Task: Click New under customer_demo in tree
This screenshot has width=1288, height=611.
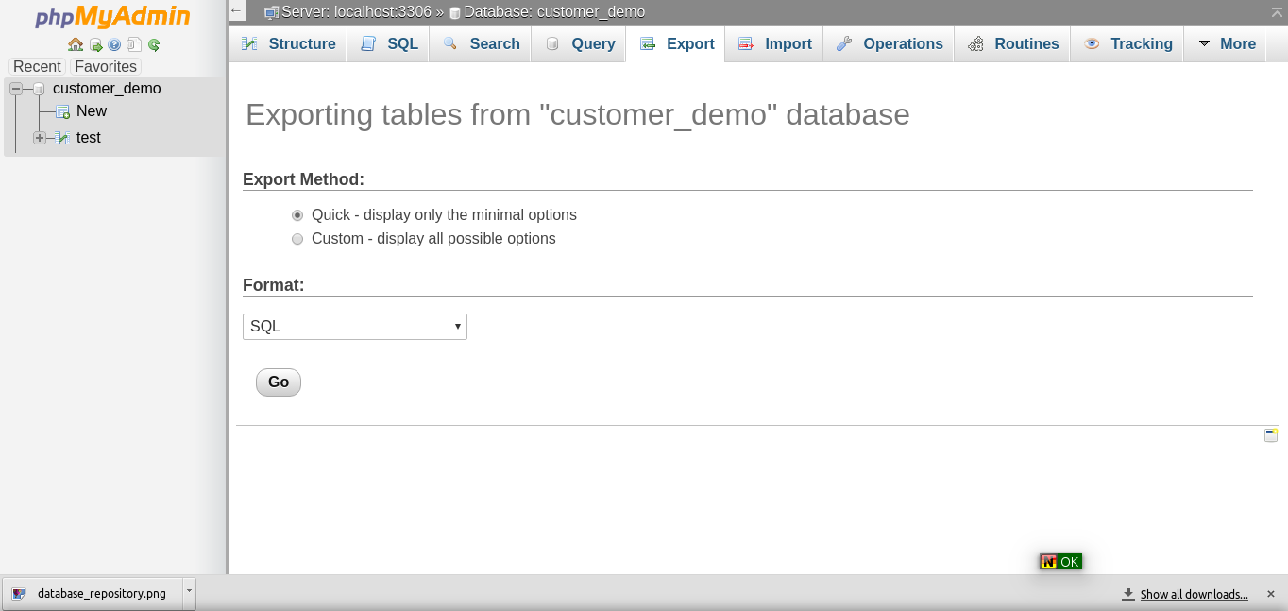Action: tap(92, 111)
